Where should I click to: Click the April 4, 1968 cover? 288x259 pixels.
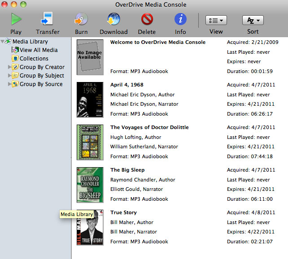(90, 100)
